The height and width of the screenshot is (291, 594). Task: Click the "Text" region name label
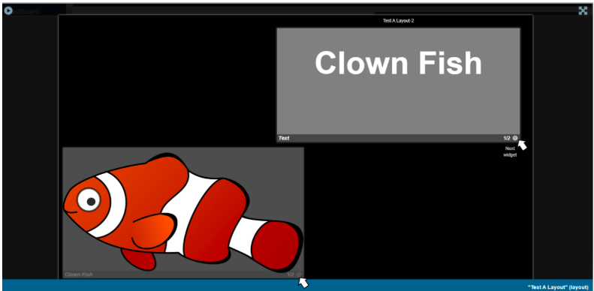284,138
